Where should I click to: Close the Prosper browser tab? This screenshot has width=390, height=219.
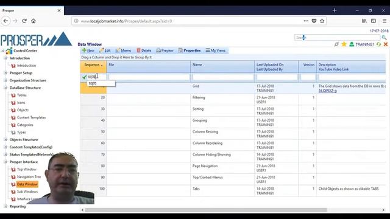pos(59,10)
